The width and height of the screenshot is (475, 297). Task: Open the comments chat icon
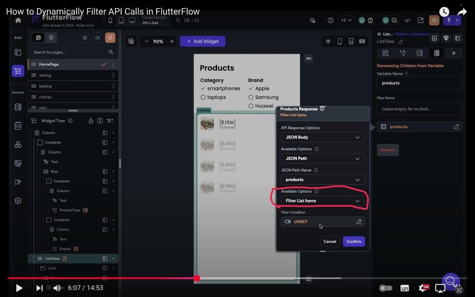[394, 20]
